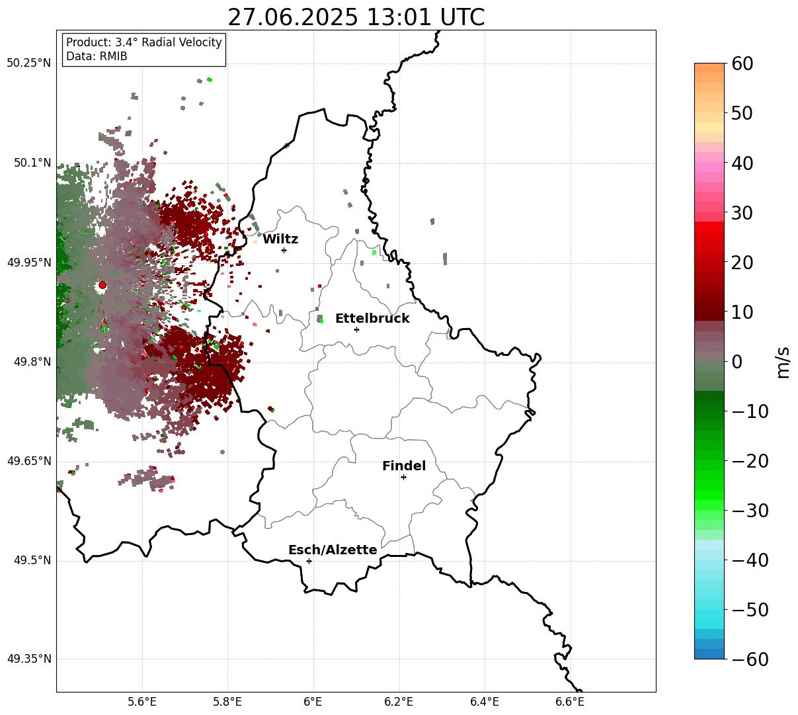Click the colorbar −20 tick label
Image resolution: width=798 pixels, height=715 pixels.
pos(750,461)
